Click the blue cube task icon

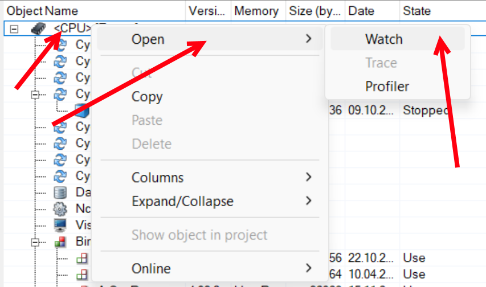pos(81,110)
